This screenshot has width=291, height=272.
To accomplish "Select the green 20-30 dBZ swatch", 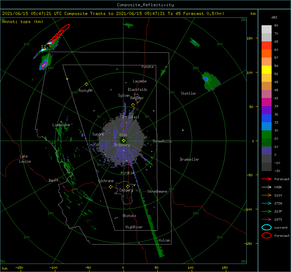I will tap(266, 134).
